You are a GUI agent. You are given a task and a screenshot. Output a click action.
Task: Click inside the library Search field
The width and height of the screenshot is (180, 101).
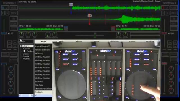[x=26, y=42]
